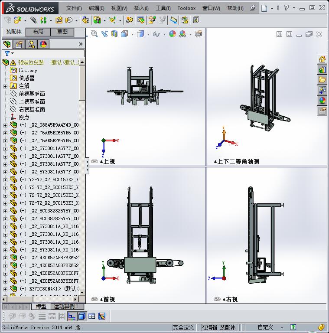This screenshot has width=329, height=333.
Task: Open the FeatureManager design tree tab
Action: [7, 44]
